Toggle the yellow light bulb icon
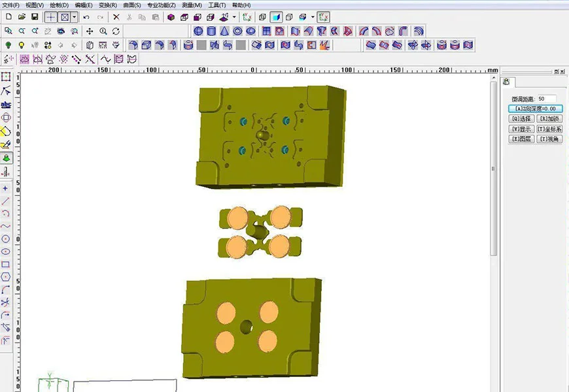The height and width of the screenshot is (392, 569). (x=22, y=45)
